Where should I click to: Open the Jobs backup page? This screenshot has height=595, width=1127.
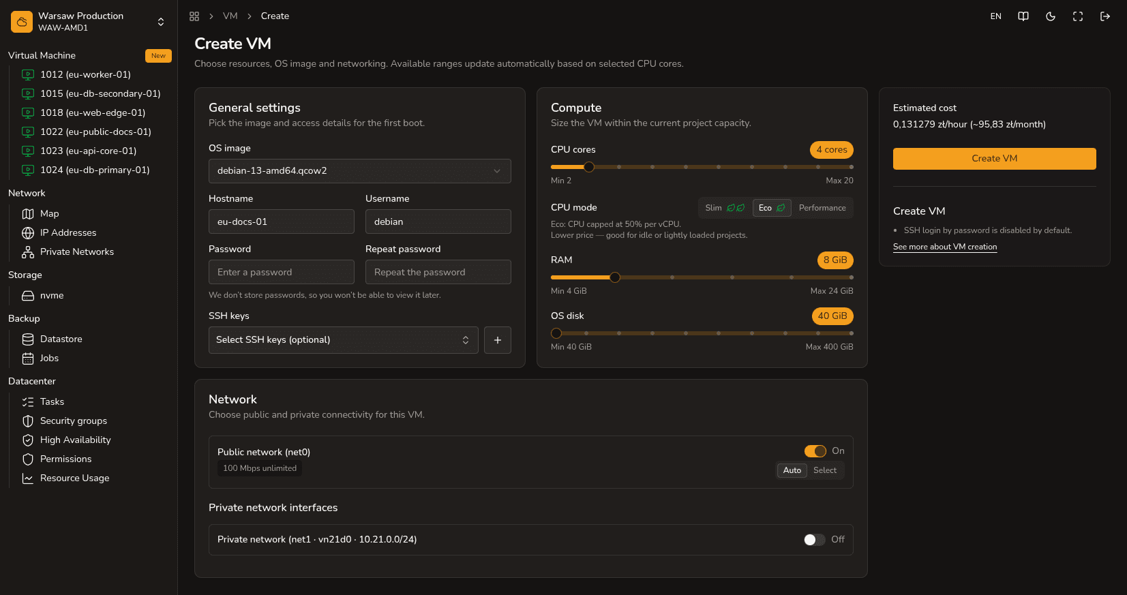click(49, 358)
